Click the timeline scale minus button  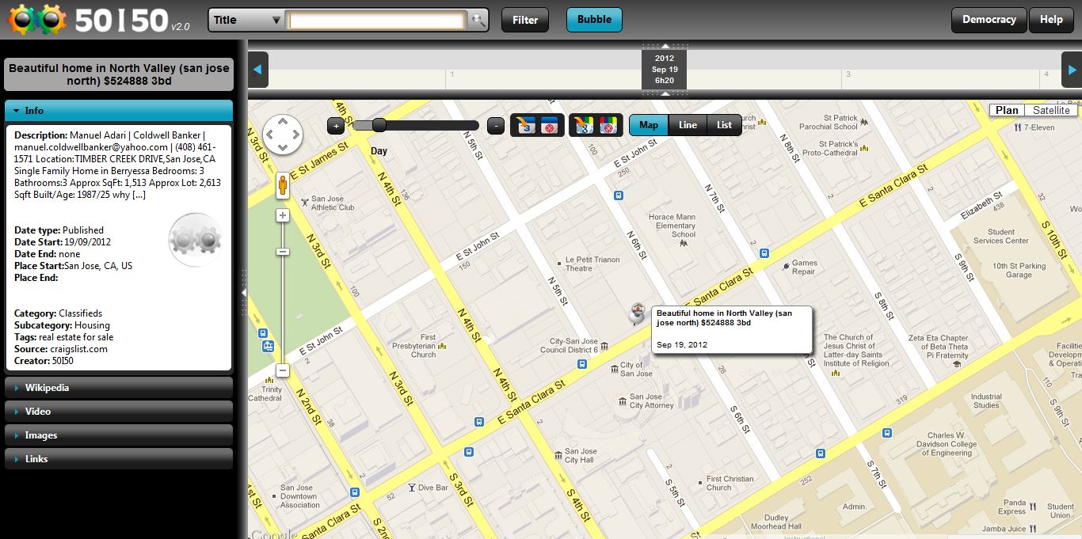coord(496,125)
